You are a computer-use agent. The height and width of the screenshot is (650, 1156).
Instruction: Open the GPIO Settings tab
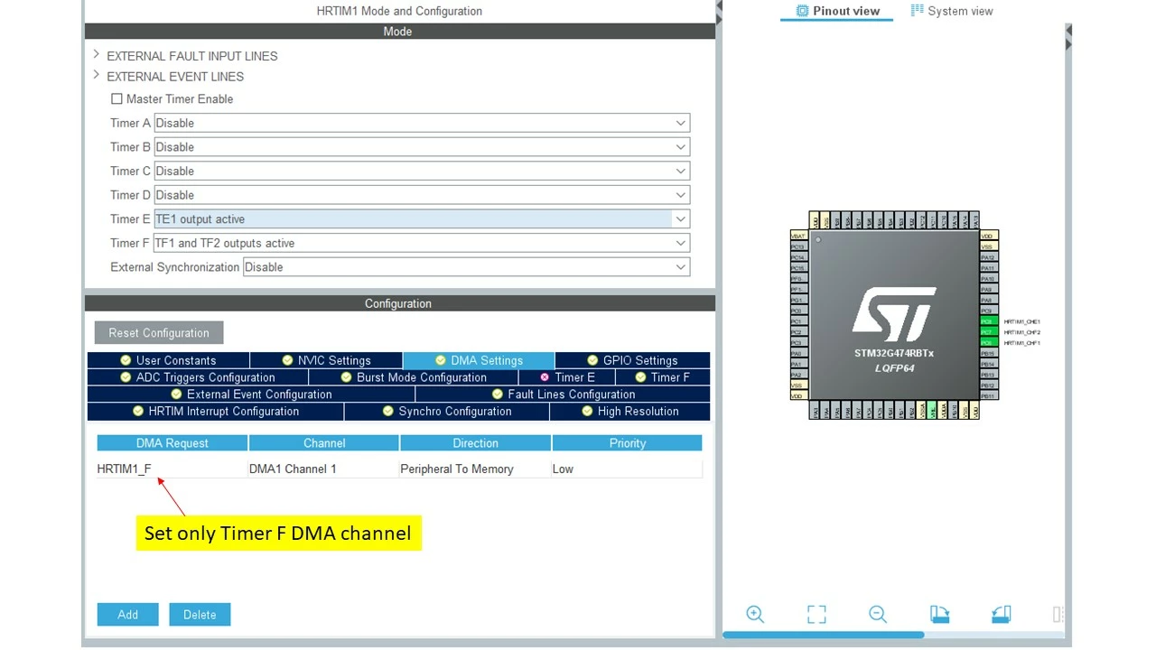(x=632, y=360)
